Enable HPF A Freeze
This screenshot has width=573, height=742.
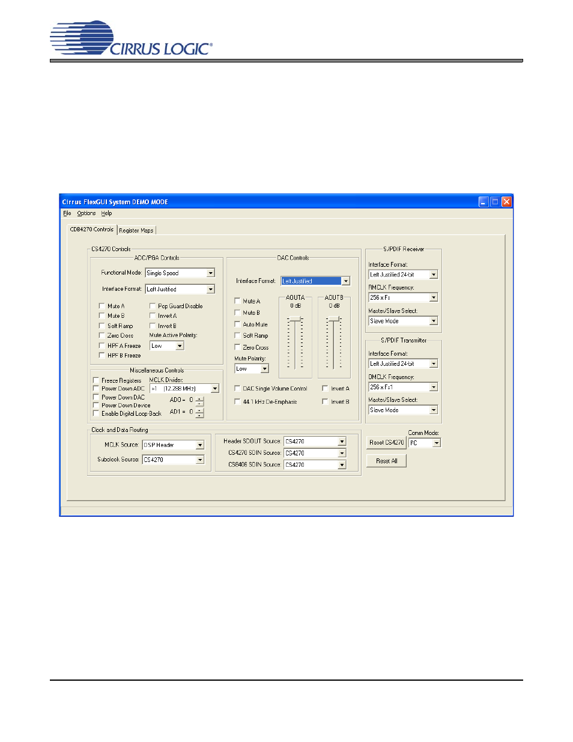tap(102, 345)
